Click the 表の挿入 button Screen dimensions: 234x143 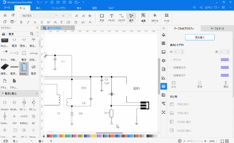click(200, 37)
